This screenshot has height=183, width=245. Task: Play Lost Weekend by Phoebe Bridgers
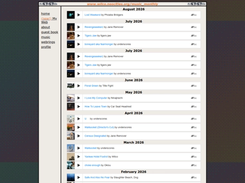pyautogui.click(x=79, y=15)
